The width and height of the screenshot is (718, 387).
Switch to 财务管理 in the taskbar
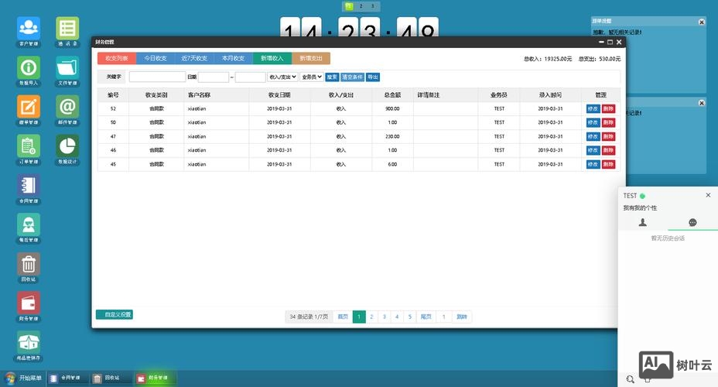(x=154, y=378)
